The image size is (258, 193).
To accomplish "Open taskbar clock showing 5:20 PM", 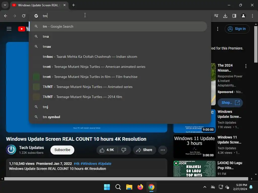I will 240,187.
